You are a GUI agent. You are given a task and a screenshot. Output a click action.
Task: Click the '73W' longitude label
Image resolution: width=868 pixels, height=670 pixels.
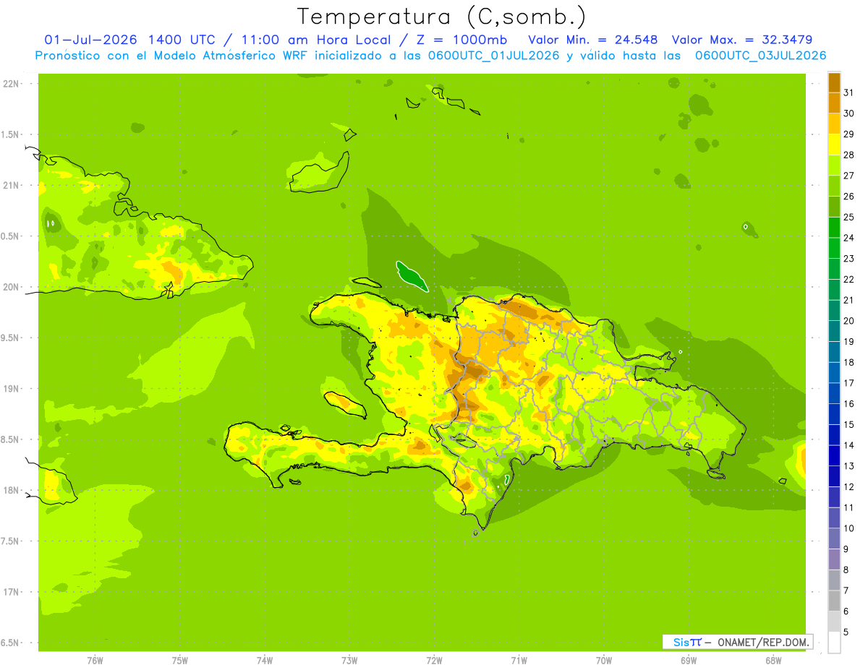(349, 661)
